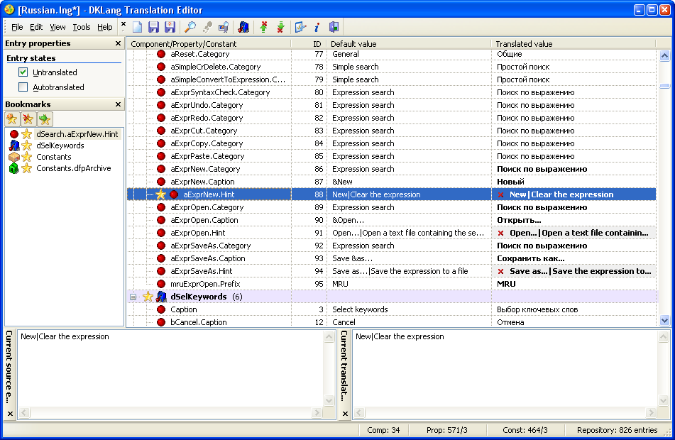Image resolution: width=675 pixels, height=440 pixels.
Task: Open Find via the magnifying glass icon
Action: click(190, 27)
